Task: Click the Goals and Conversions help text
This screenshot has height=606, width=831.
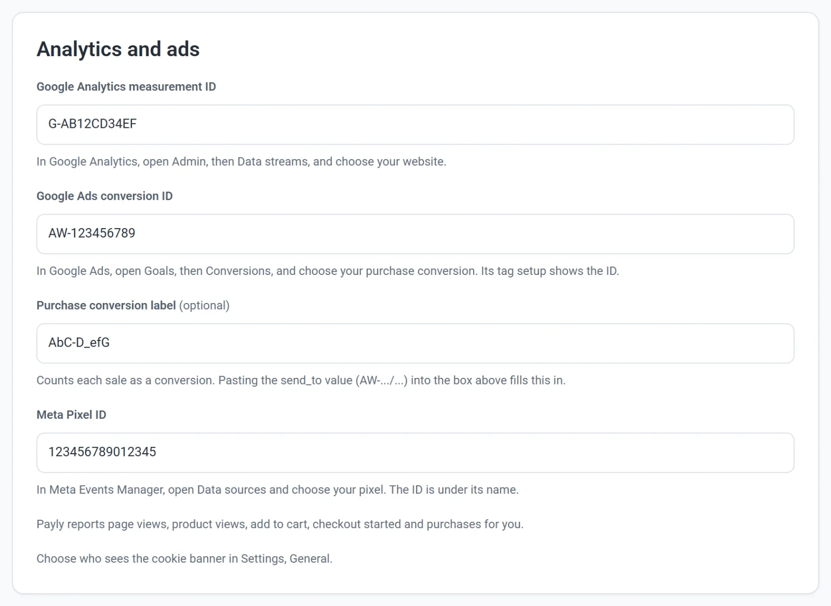Action: coord(328,271)
